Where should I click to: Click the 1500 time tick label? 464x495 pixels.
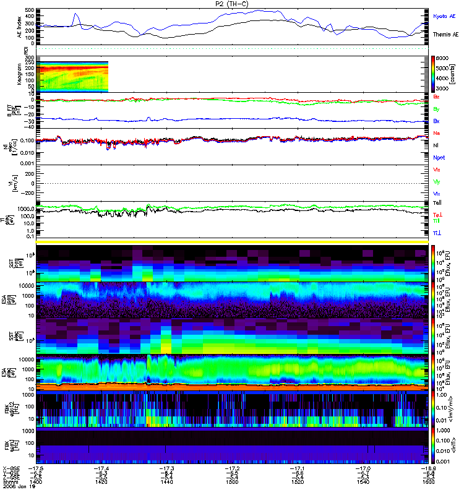tap(232, 482)
